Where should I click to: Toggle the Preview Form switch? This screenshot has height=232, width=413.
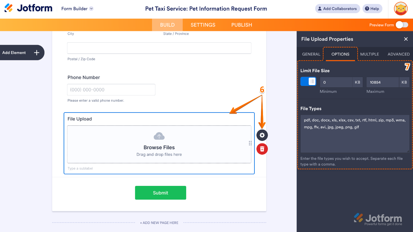[402, 25]
